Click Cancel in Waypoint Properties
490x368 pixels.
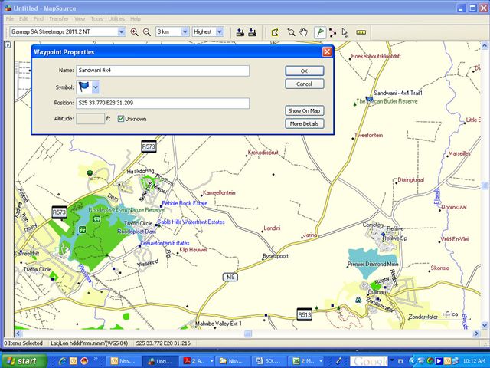click(x=305, y=84)
